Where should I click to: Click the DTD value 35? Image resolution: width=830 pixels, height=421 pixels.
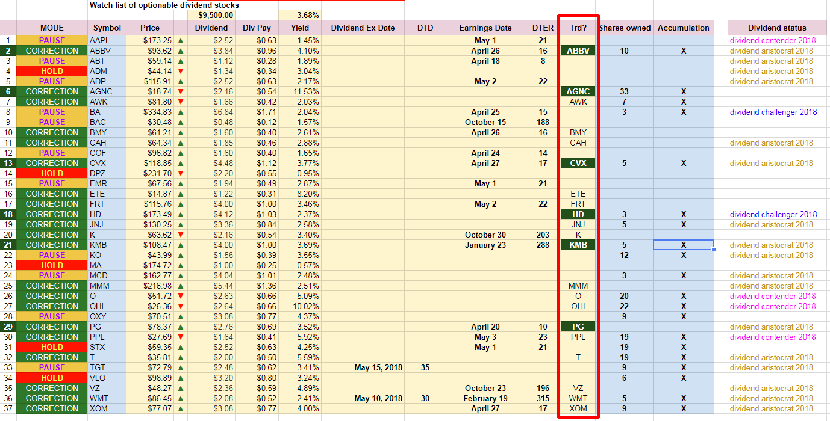(x=425, y=367)
